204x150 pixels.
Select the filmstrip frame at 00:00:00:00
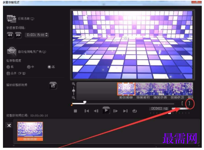[x=126, y=89]
